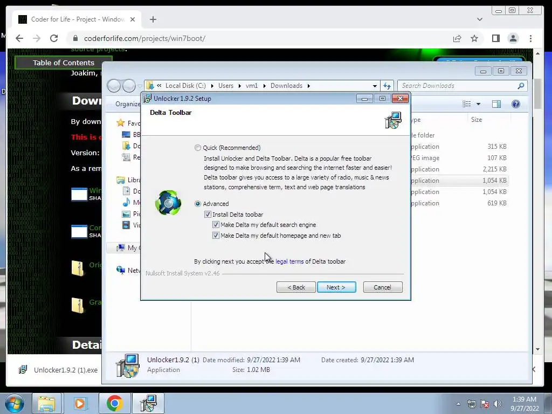
Task: Uncheck Make Delta default homepage and new tab
Action: coord(216,236)
